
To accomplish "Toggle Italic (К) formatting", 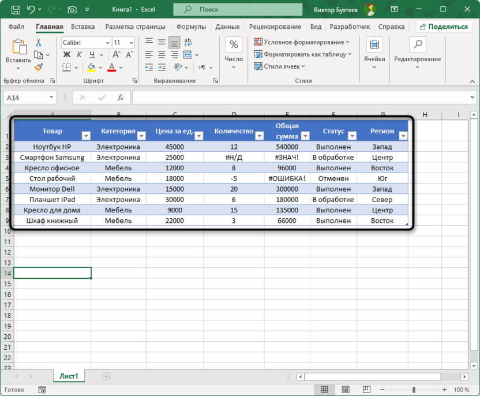I will [x=77, y=55].
